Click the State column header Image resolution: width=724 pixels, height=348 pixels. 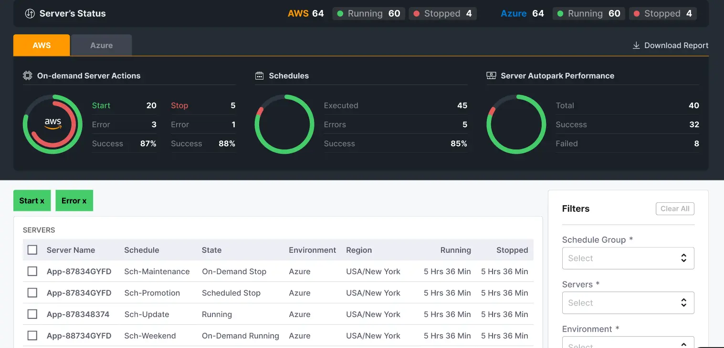tap(211, 250)
